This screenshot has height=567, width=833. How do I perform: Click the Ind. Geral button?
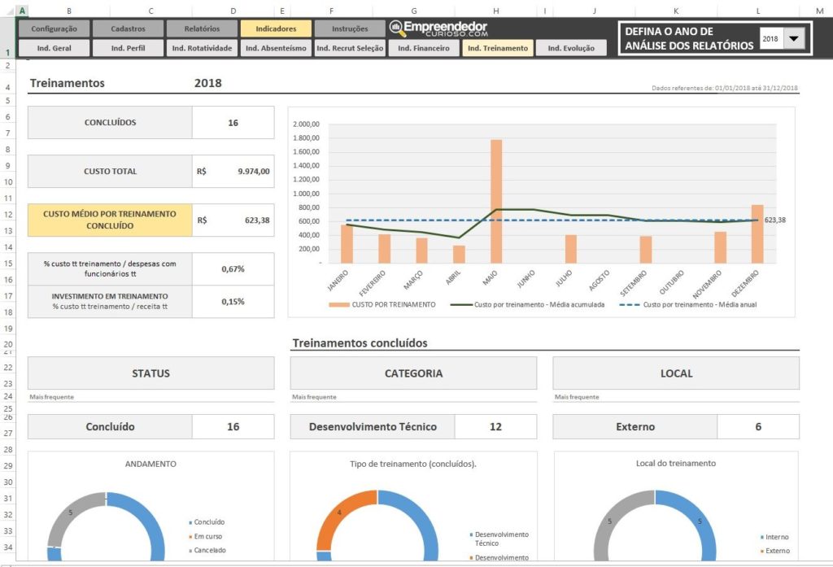click(54, 48)
